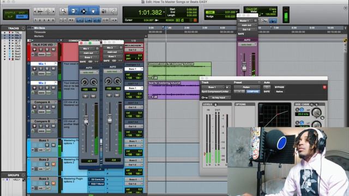Image resolution: width=349 pixels, height=196 pixels.
Task: Mute the Buss 2 track
Action: pyautogui.click(x=53, y=164)
